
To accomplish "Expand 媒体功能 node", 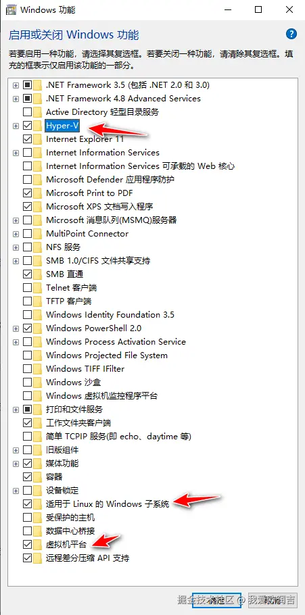I will point(16,464).
